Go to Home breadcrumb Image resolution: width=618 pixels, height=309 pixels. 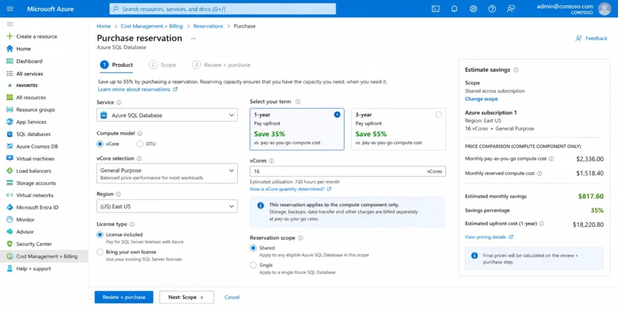(x=104, y=26)
